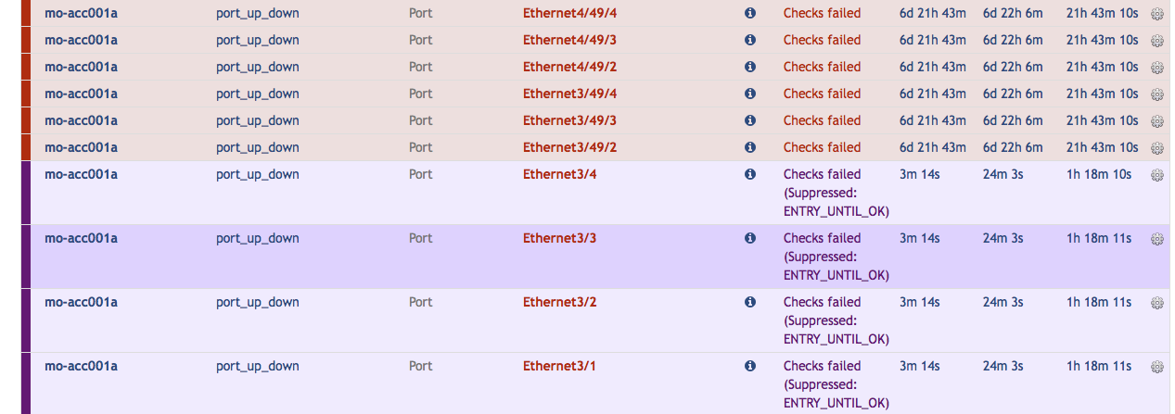This screenshot has height=414, width=1175.
Task: Open port_up_down rule in Ethernet4/49/2 row
Action: pos(258,67)
